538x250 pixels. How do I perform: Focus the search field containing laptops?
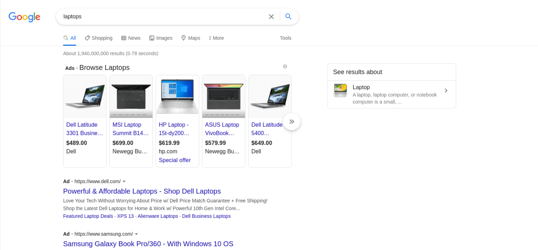163,17
